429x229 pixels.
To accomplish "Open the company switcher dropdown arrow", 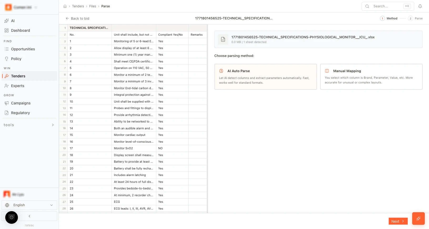I will click(x=36, y=7).
